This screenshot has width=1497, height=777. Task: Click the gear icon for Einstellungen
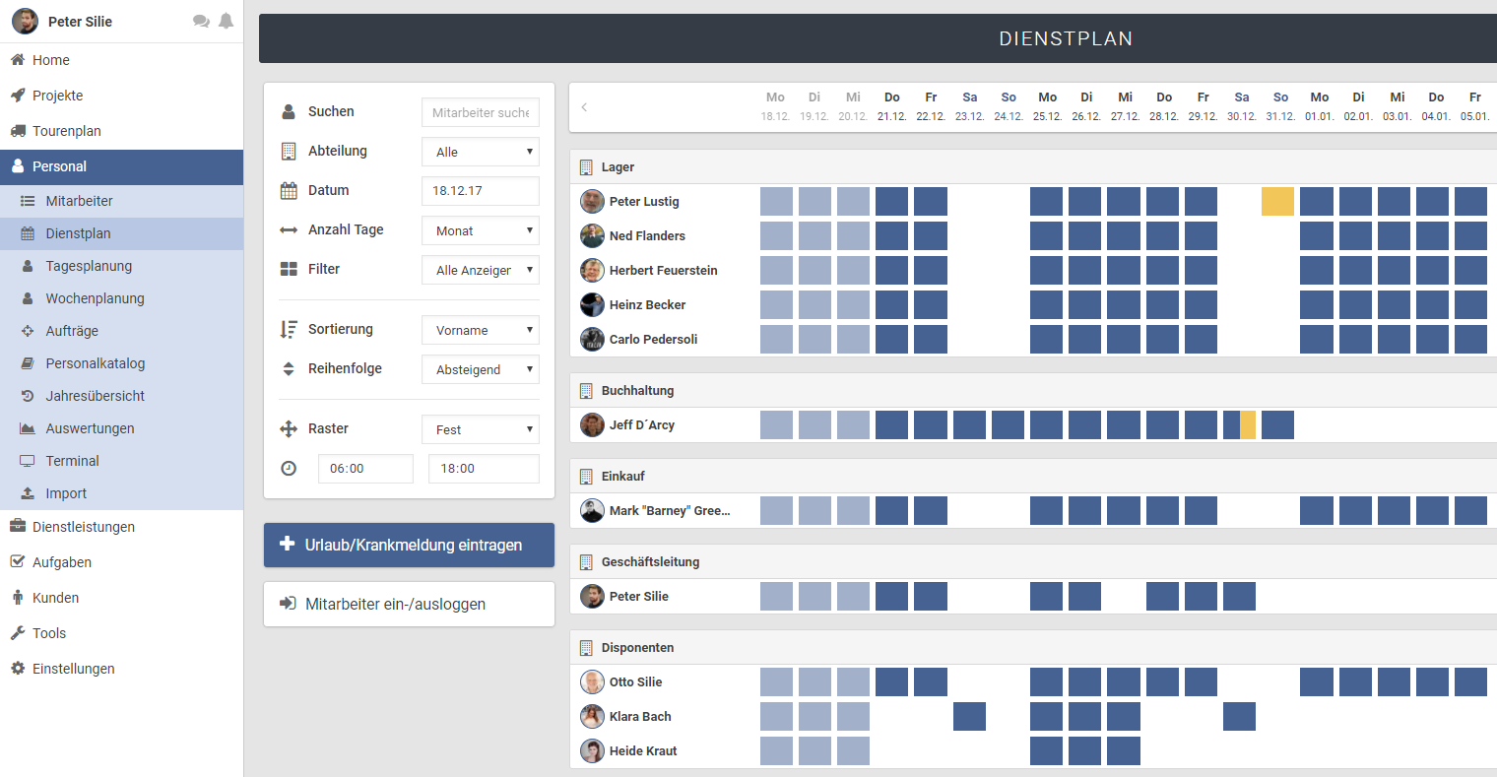tap(18, 669)
